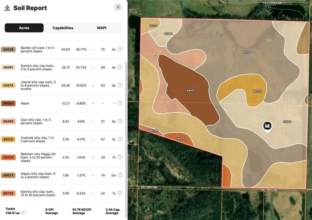Click the soil list vertical scrollbar

point(126,139)
